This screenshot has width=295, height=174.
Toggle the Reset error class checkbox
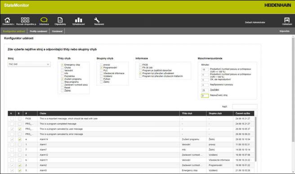coord(62,88)
